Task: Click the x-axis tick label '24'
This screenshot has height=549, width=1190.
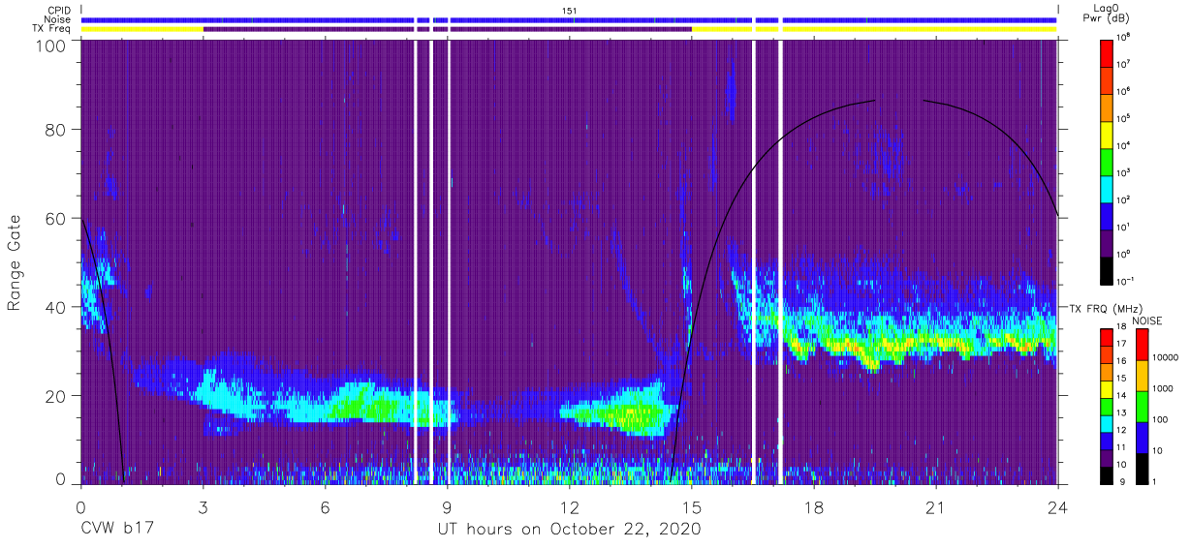Action: click(x=1058, y=506)
